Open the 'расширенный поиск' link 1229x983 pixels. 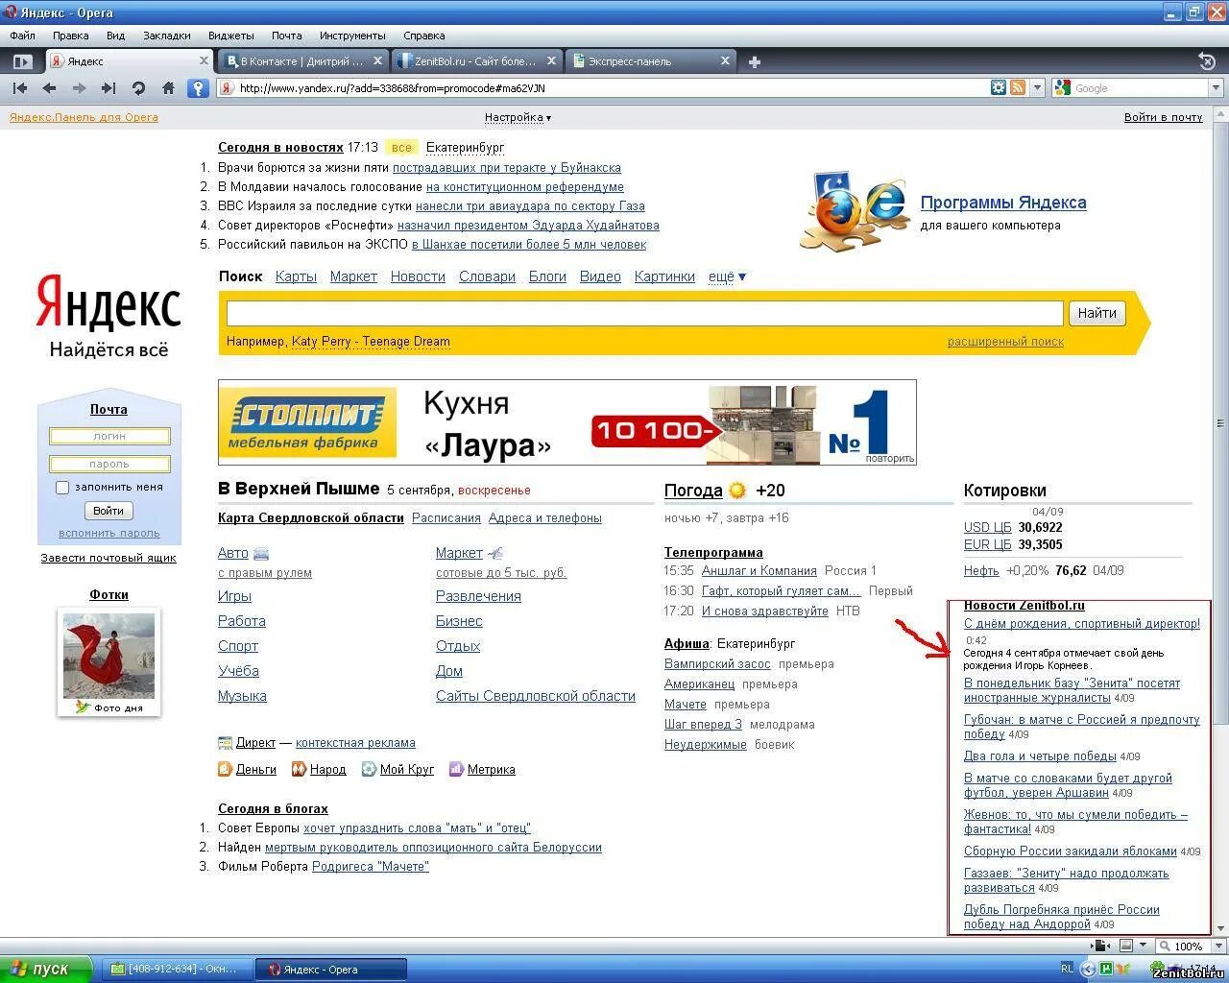[1005, 342]
